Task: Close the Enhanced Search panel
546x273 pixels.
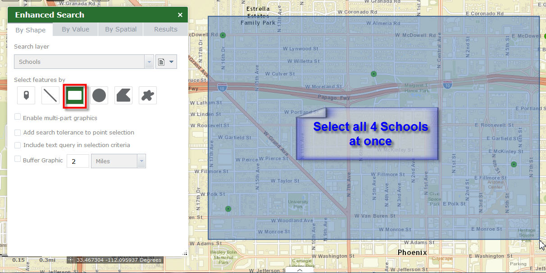Action: (180, 15)
